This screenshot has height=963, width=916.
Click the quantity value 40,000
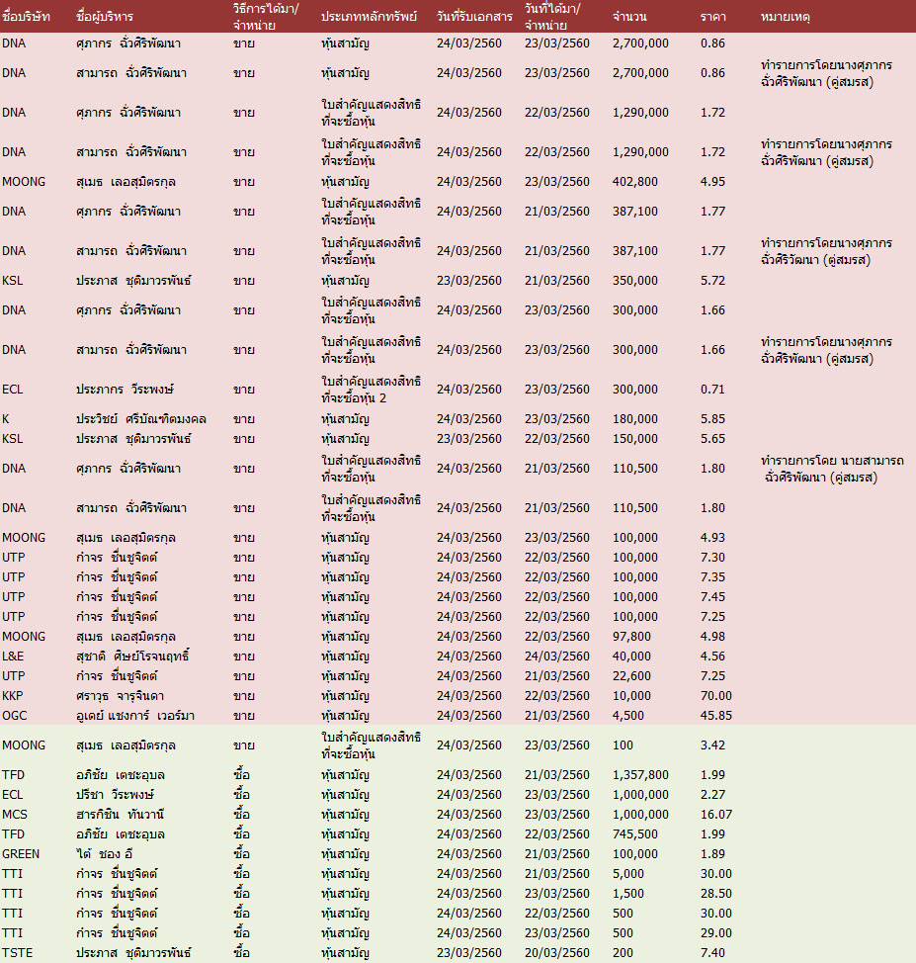click(631, 656)
